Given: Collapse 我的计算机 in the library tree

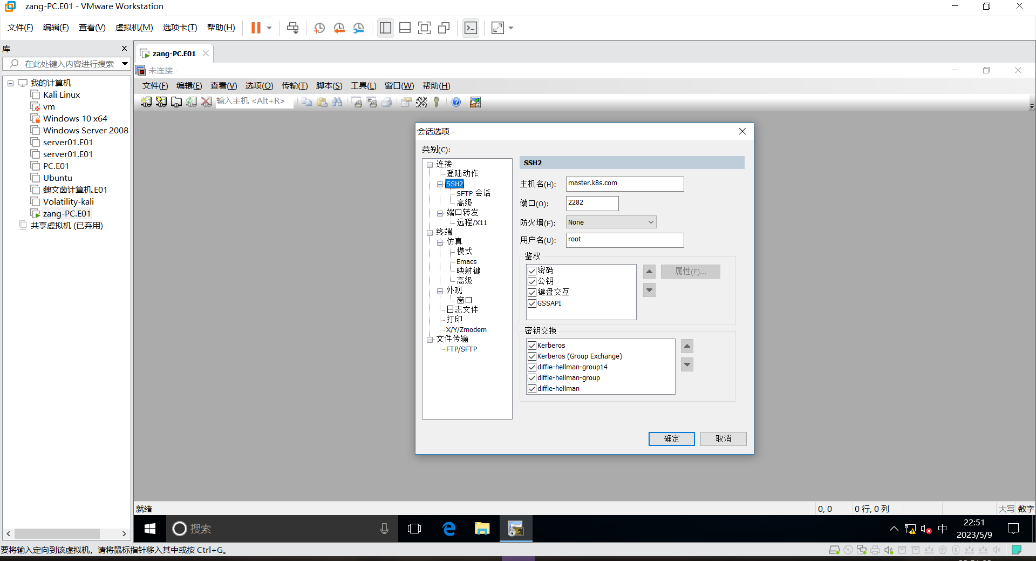Looking at the screenshot, I should click(10, 83).
